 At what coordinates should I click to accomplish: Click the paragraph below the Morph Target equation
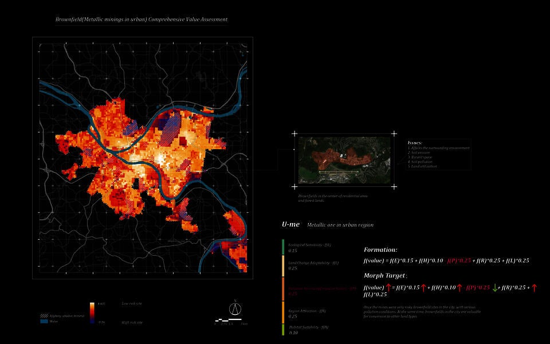tap(422, 312)
